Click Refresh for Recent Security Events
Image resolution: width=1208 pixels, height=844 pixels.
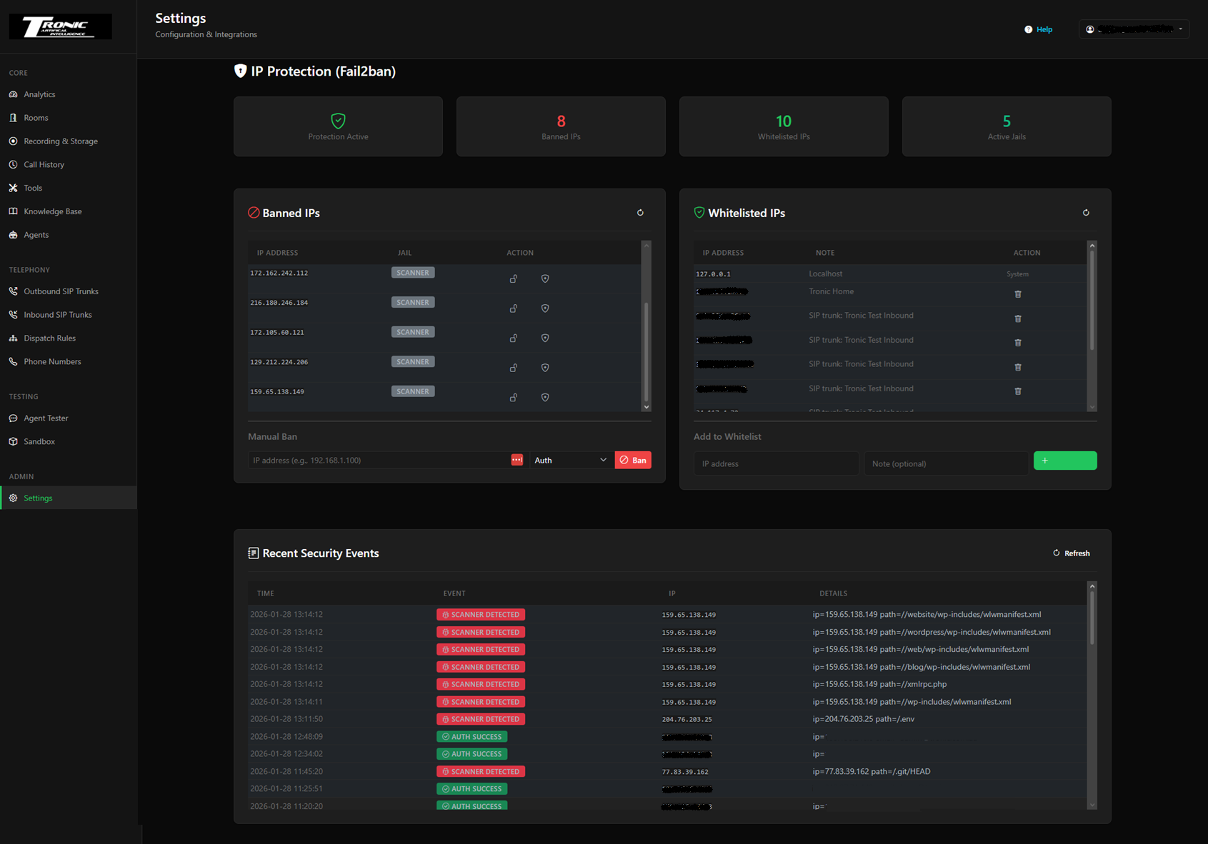[x=1072, y=553]
